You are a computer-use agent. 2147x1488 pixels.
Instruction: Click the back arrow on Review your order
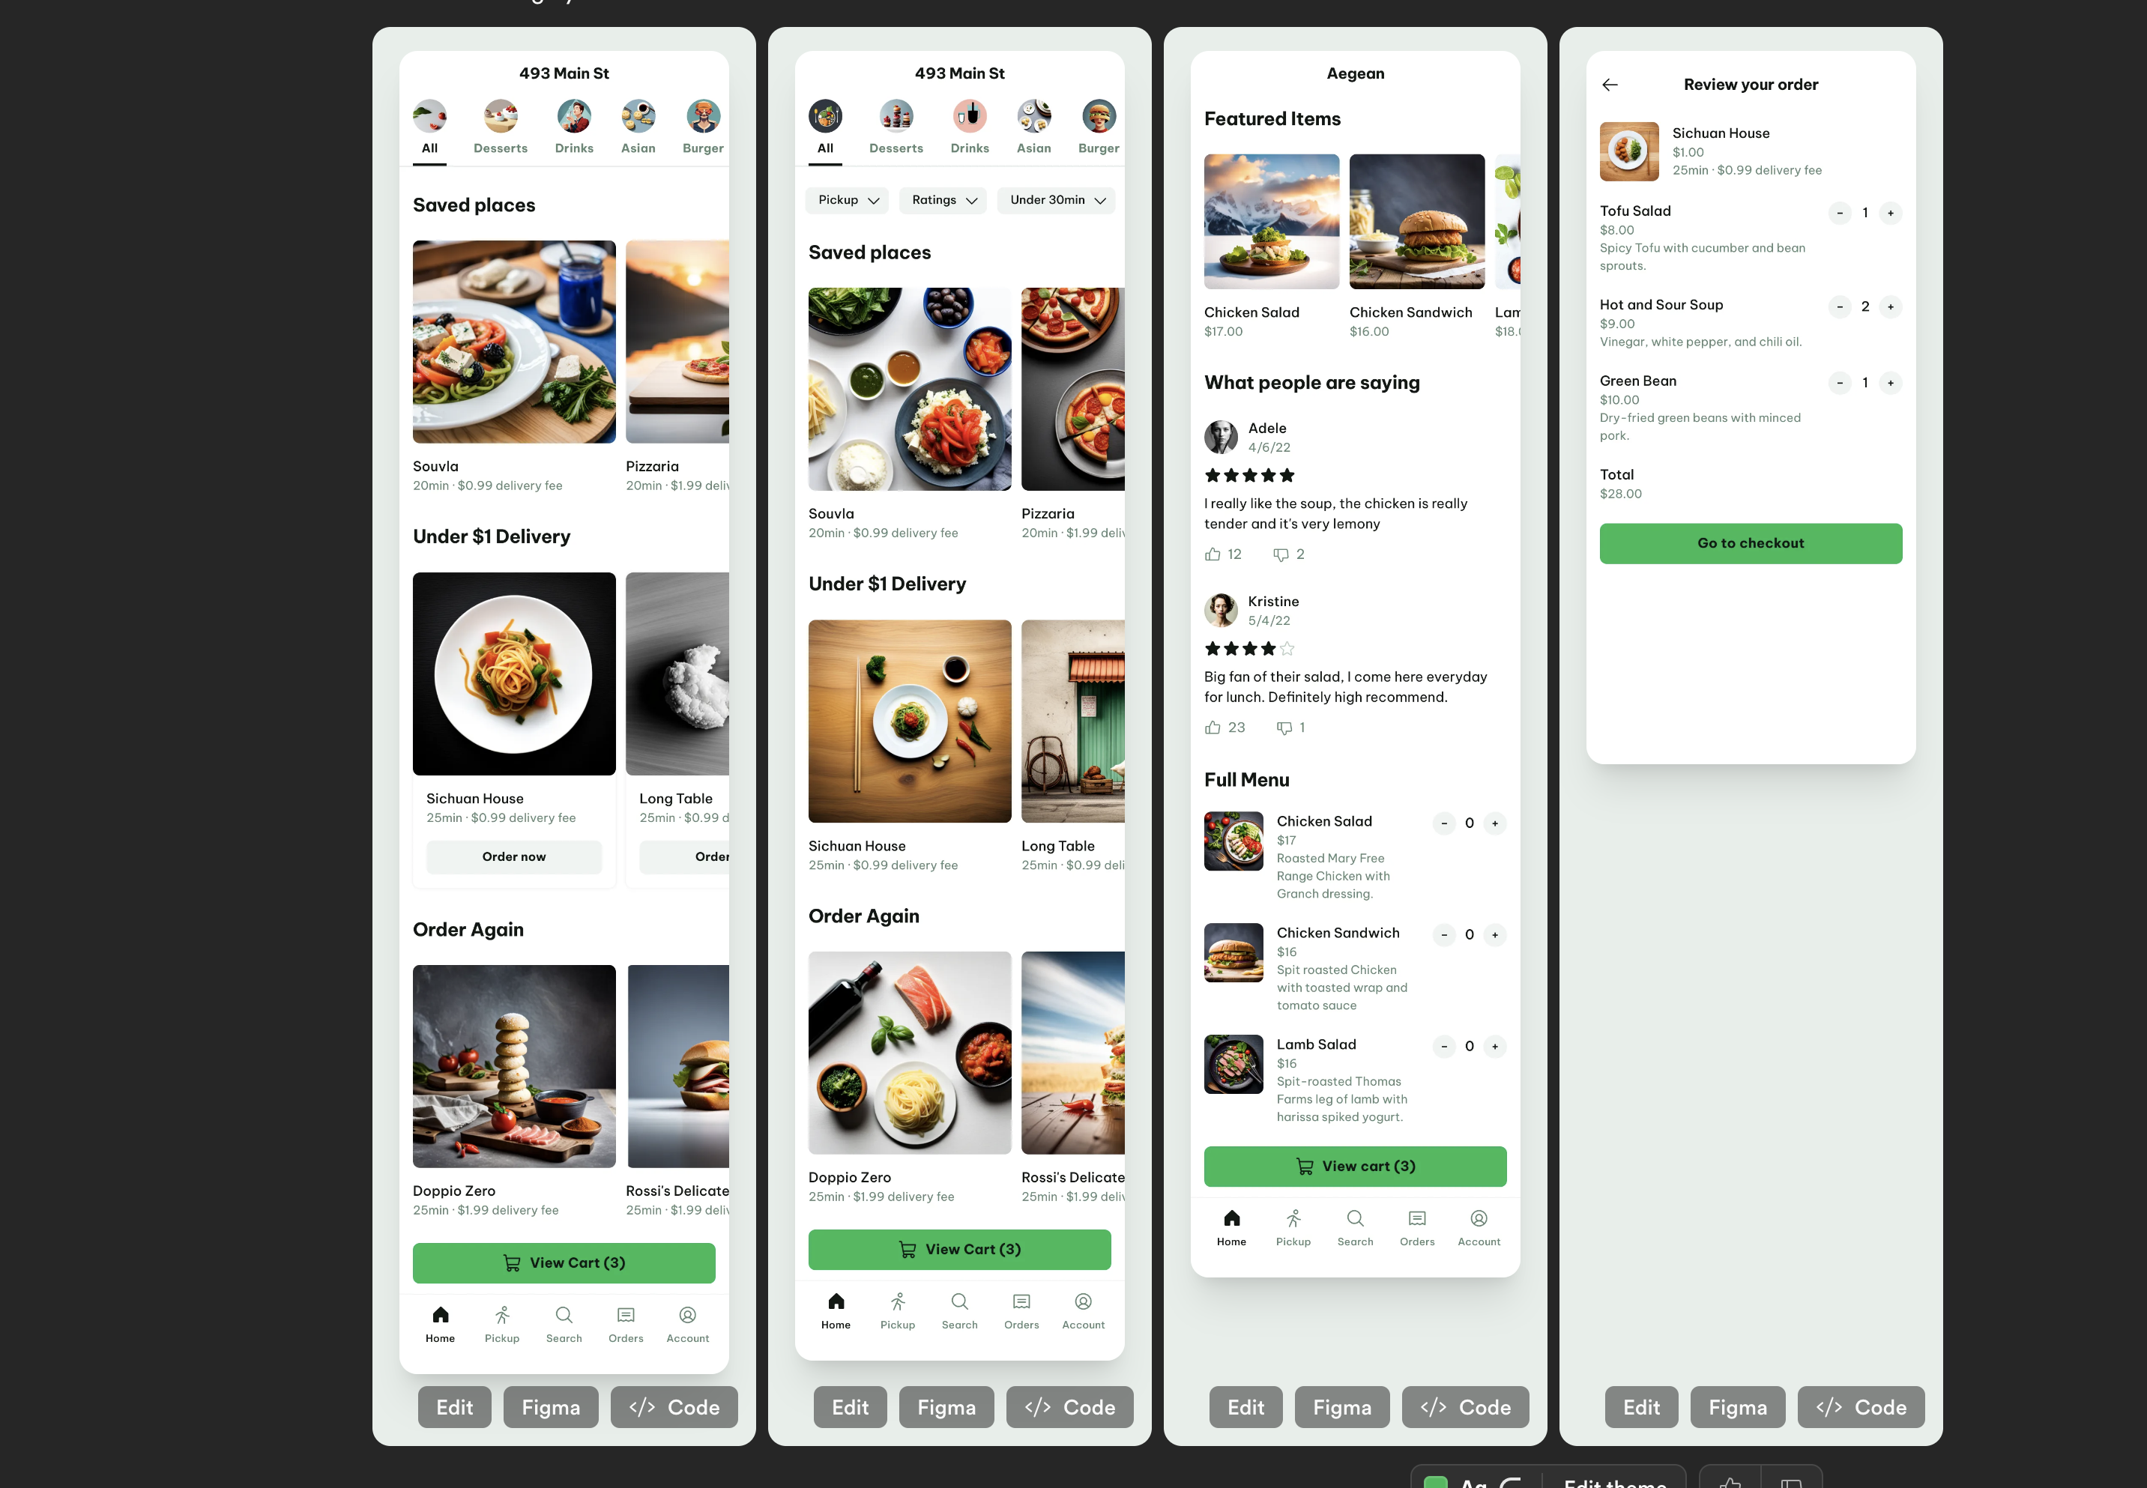1610,85
